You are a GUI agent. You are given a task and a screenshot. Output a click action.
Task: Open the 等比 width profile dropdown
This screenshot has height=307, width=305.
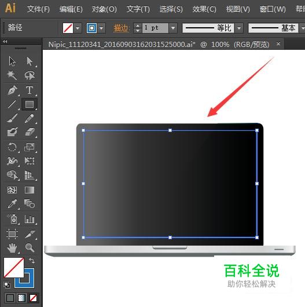tap(239, 28)
